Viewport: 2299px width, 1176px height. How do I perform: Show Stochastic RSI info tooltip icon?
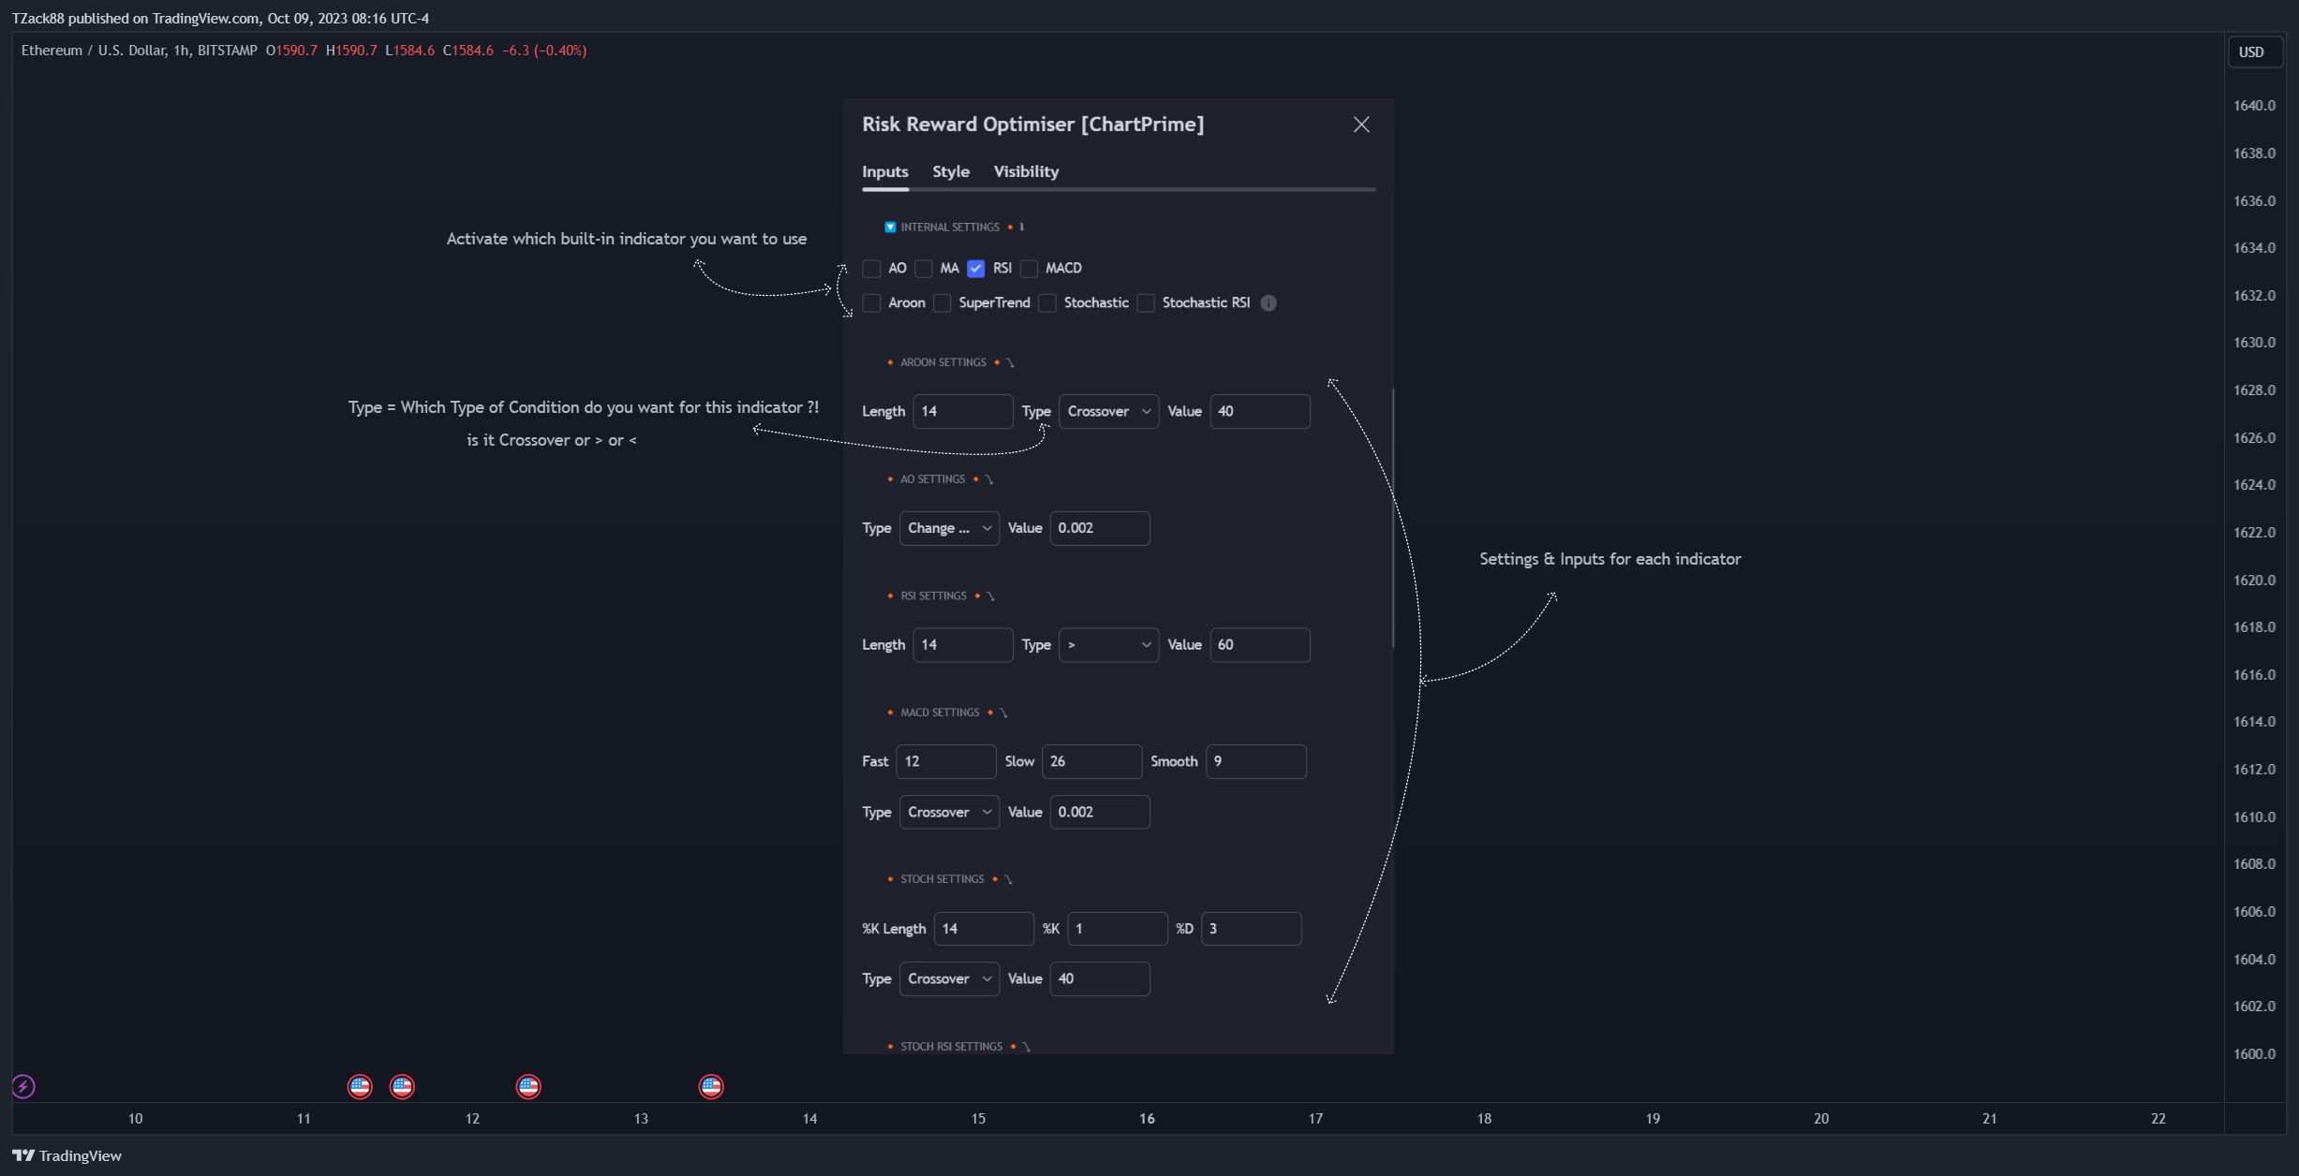point(1268,302)
